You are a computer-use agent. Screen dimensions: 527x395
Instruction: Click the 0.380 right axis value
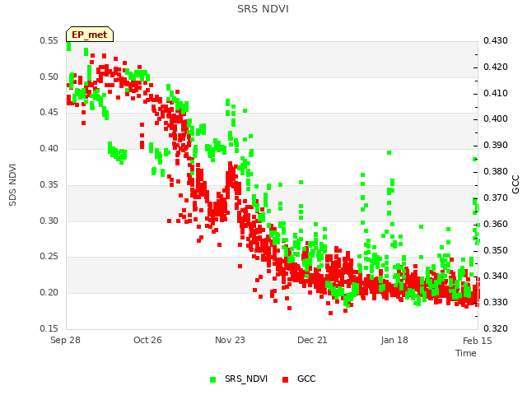[496, 171]
